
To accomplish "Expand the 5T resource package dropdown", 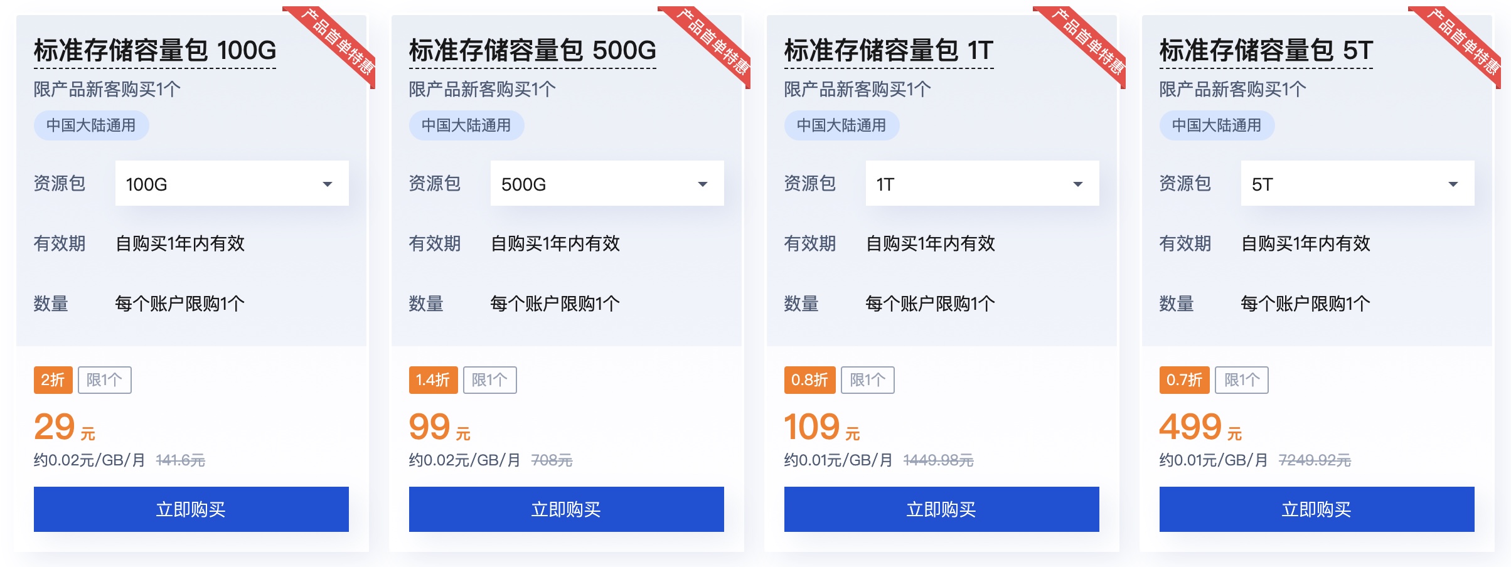I will pyautogui.click(x=1357, y=183).
